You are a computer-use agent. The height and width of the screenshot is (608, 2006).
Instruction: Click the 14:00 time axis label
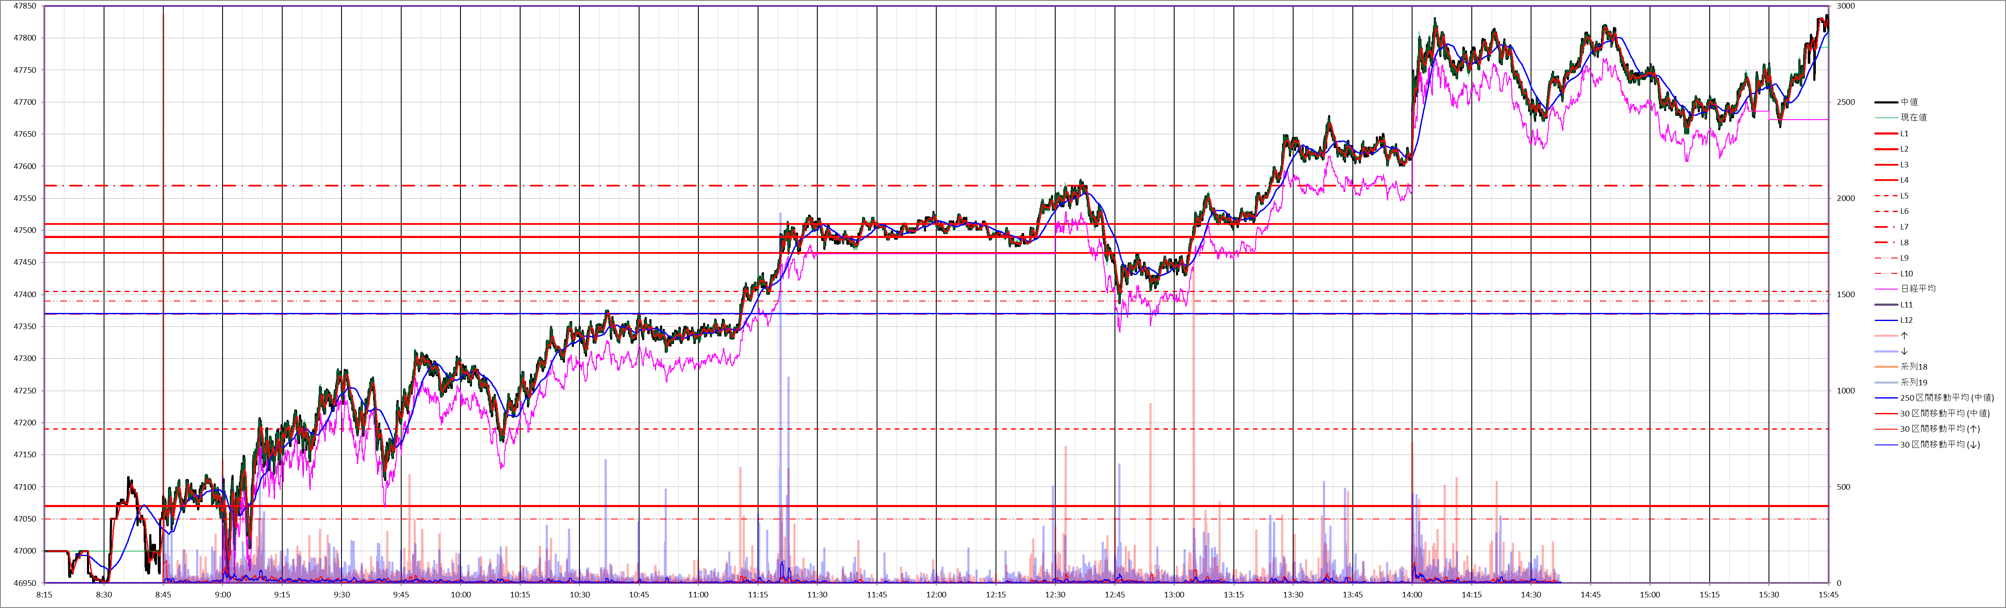[x=1412, y=595]
